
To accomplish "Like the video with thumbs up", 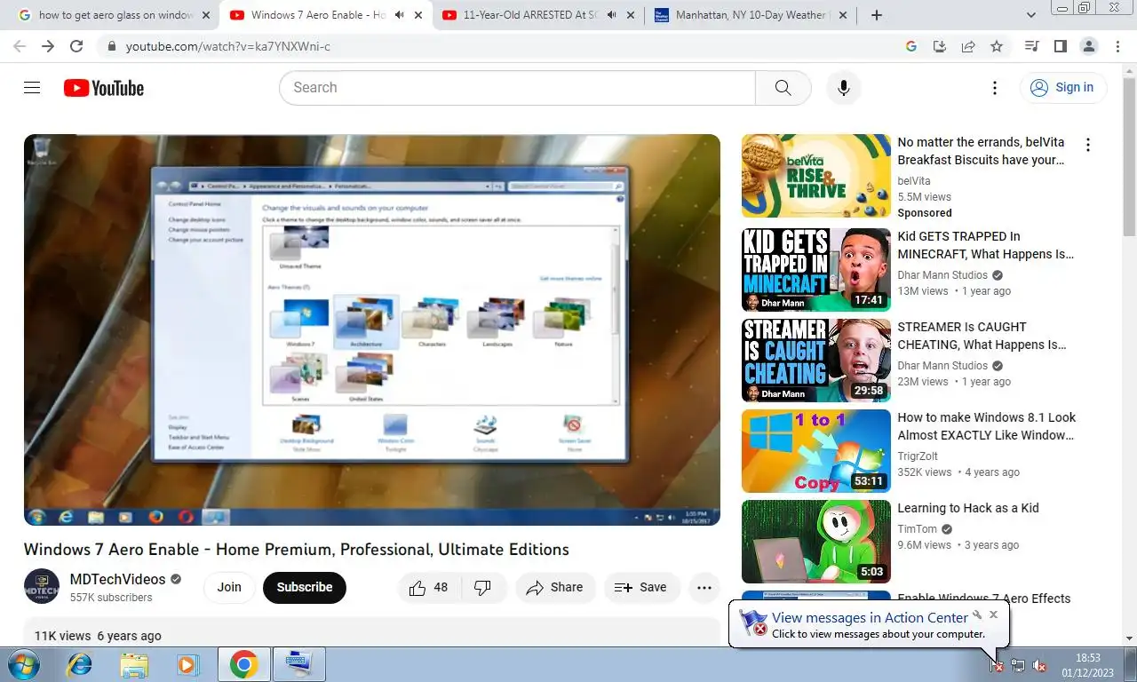I will pos(429,587).
